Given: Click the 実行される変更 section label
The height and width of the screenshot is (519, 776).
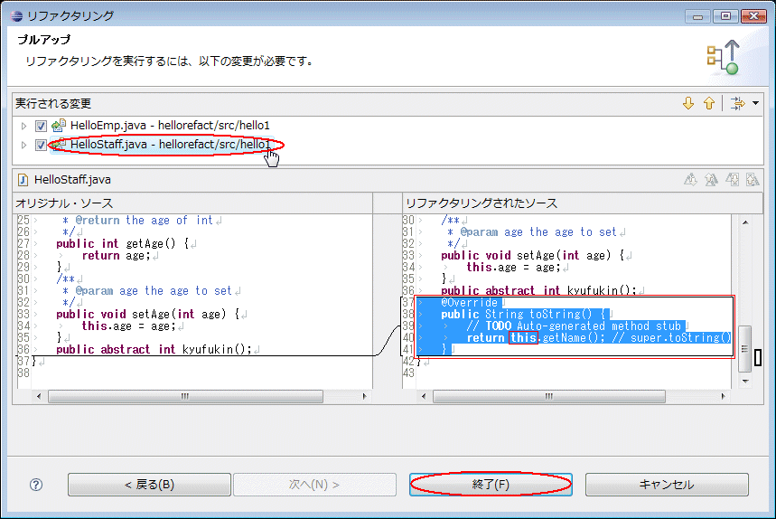Looking at the screenshot, I should [x=53, y=103].
